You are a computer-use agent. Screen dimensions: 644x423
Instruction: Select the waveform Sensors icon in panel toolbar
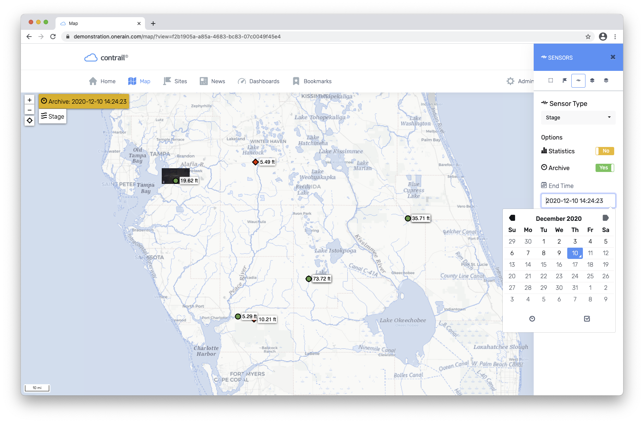(578, 81)
